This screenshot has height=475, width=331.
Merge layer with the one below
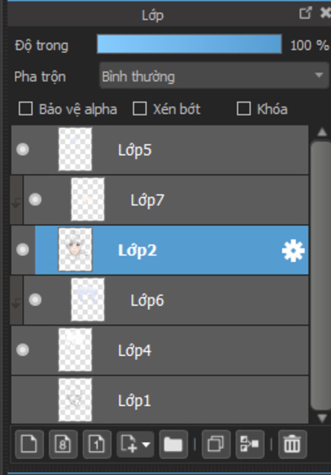click(x=250, y=444)
